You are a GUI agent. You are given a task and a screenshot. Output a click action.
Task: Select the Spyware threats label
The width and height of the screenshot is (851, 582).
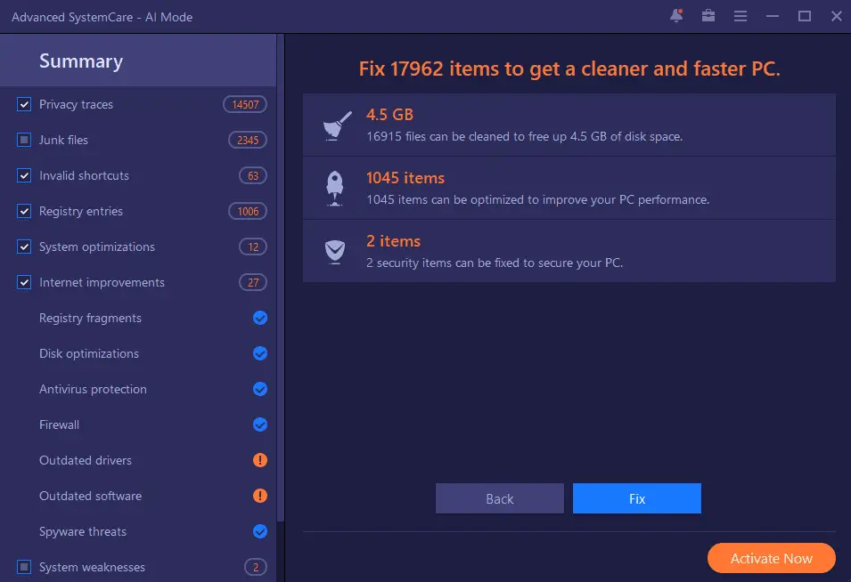point(83,531)
